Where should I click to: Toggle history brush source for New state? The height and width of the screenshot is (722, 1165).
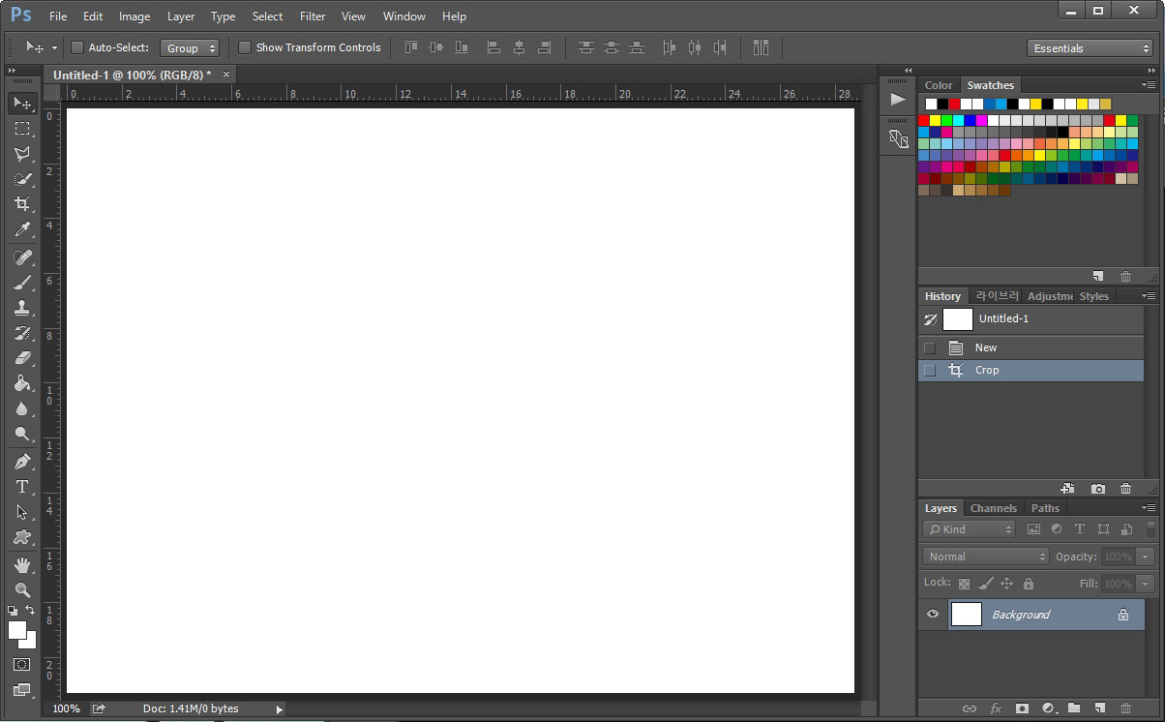(930, 347)
